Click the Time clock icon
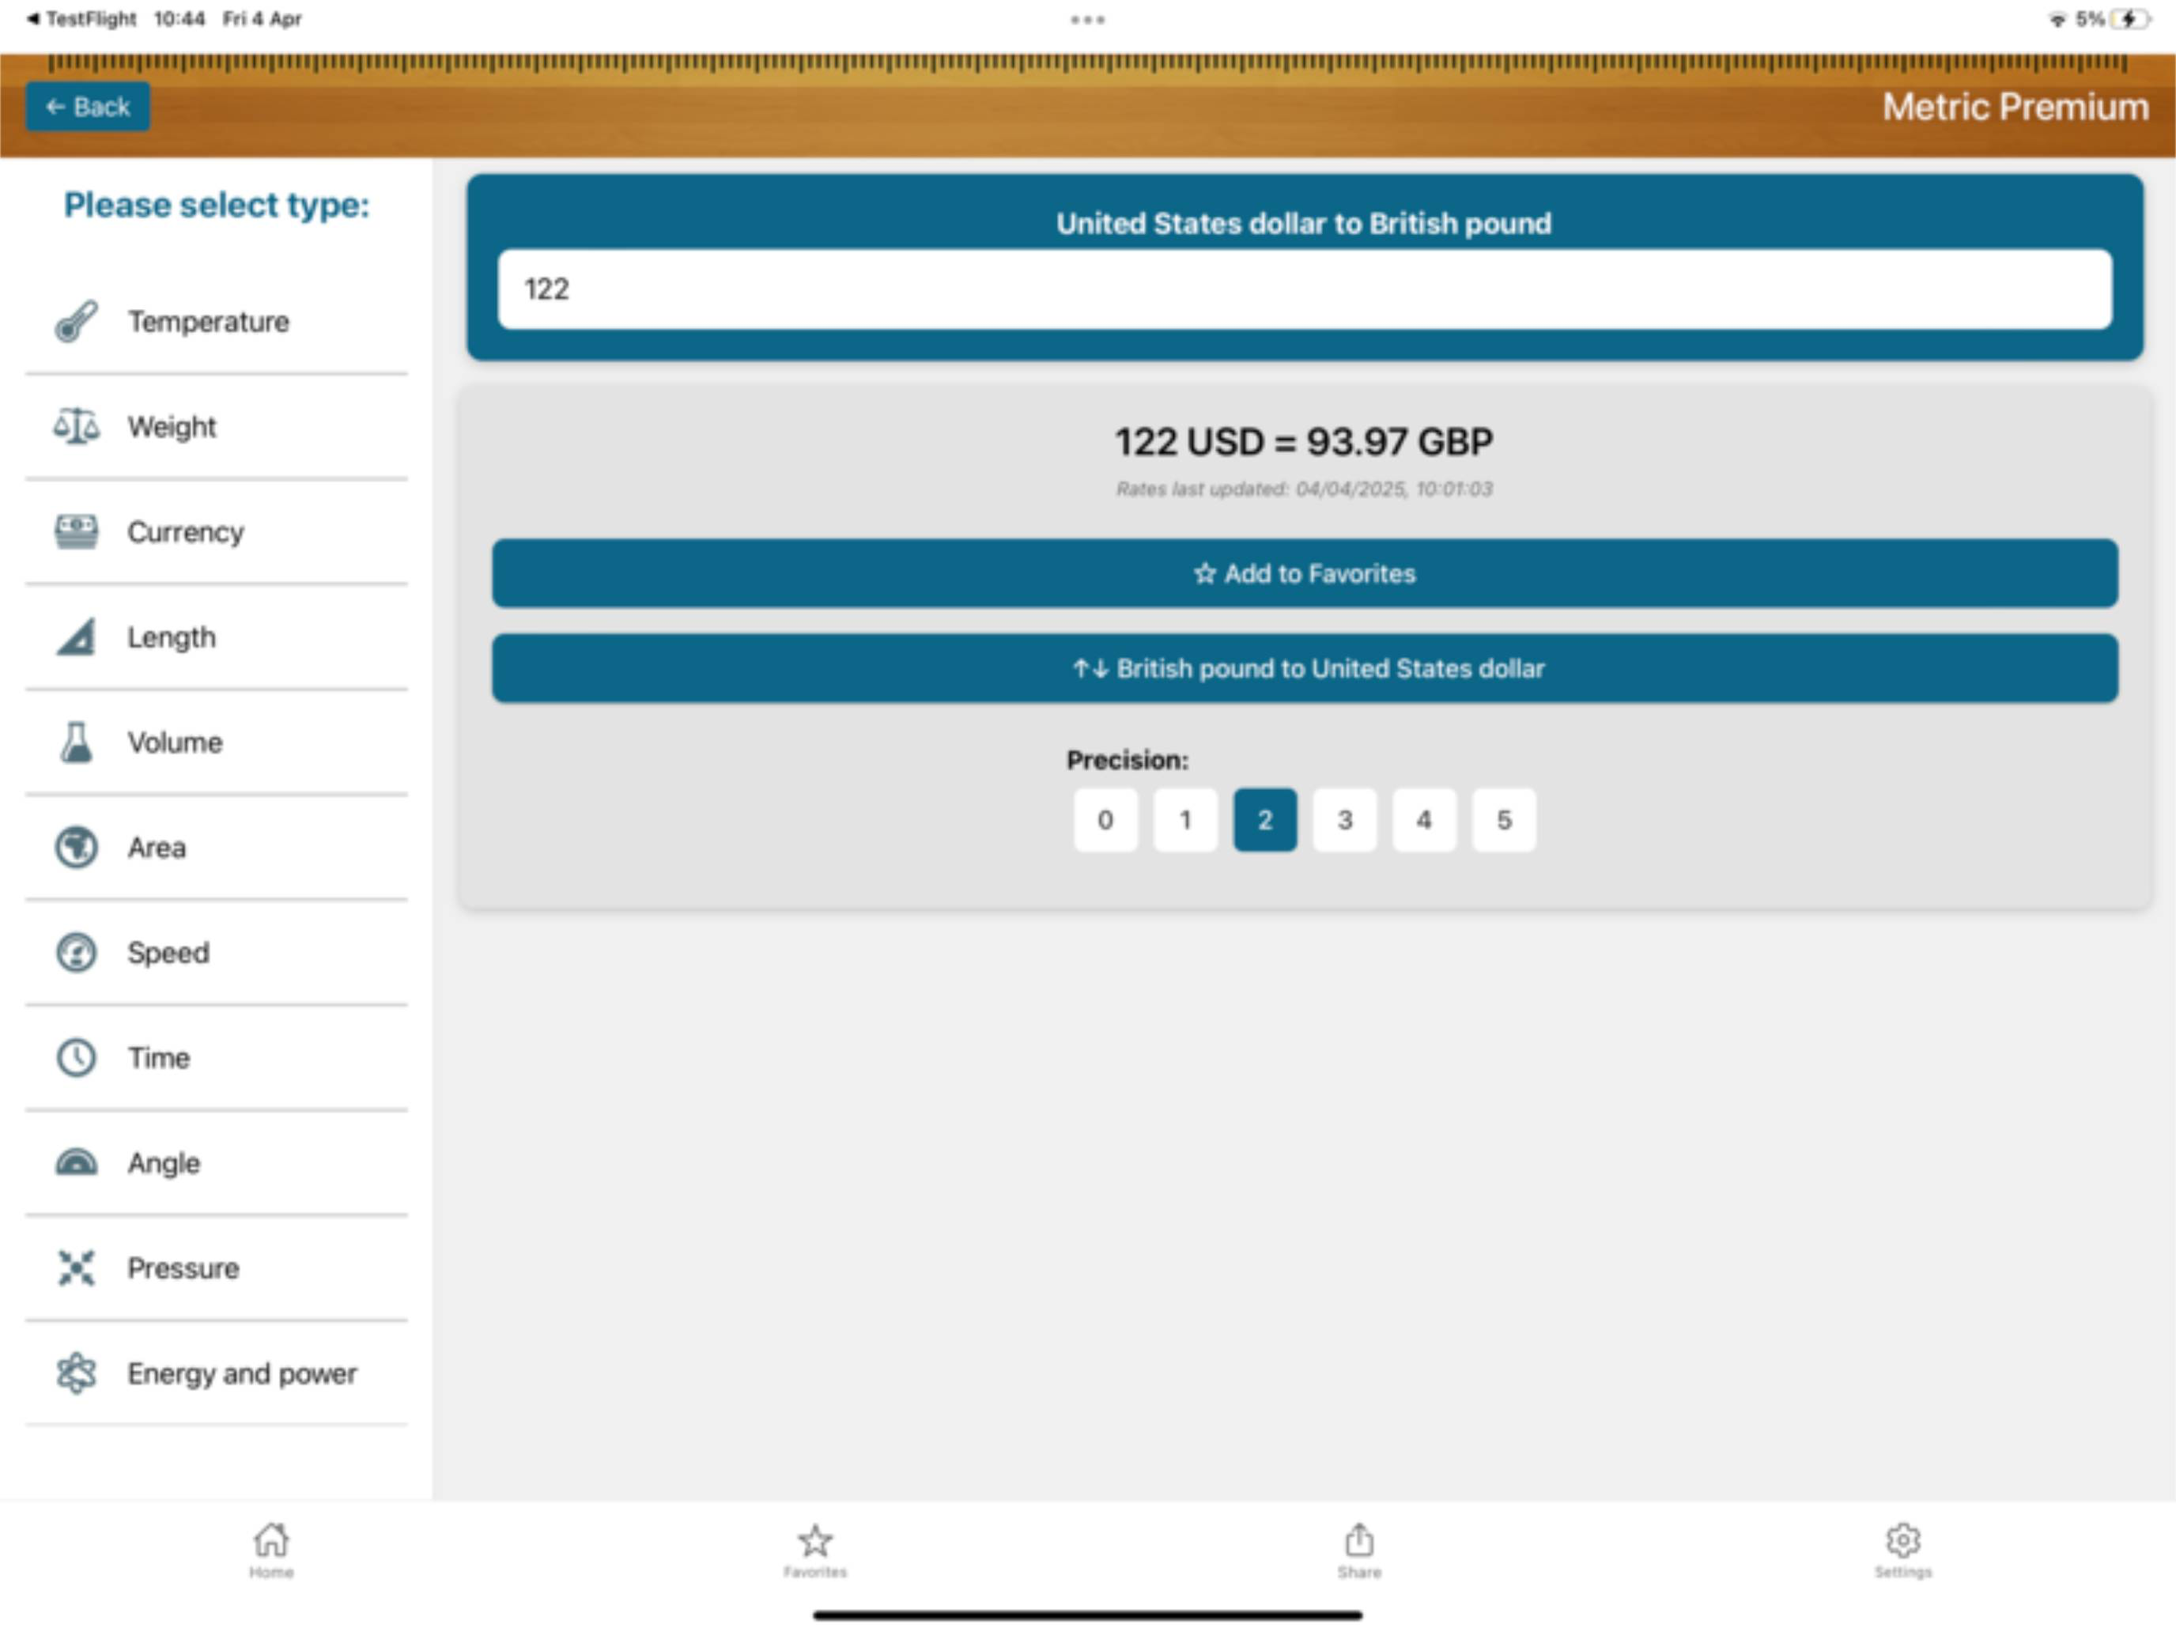This screenshot has width=2176, height=1632. tap(76, 1059)
